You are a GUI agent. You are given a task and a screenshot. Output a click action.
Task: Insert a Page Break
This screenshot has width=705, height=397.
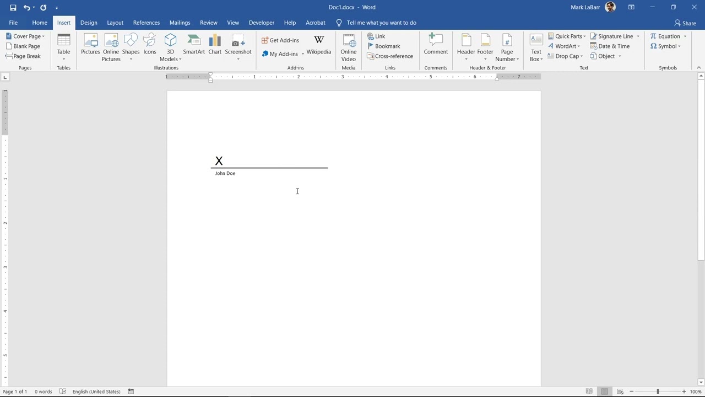(x=23, y=56)
